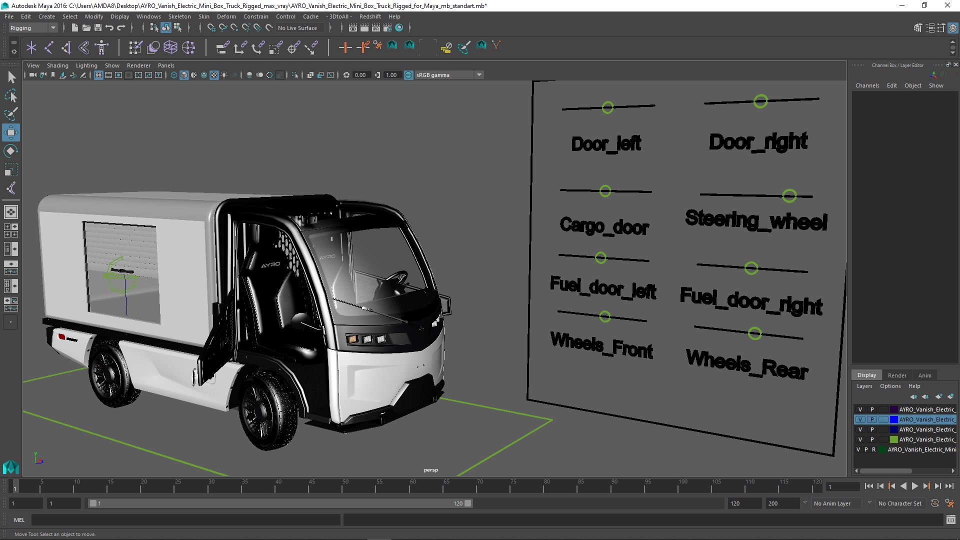This screenshot has height=540, width=960.
Task: Click the Open Scene folder icon
Action: click(86, 27)
